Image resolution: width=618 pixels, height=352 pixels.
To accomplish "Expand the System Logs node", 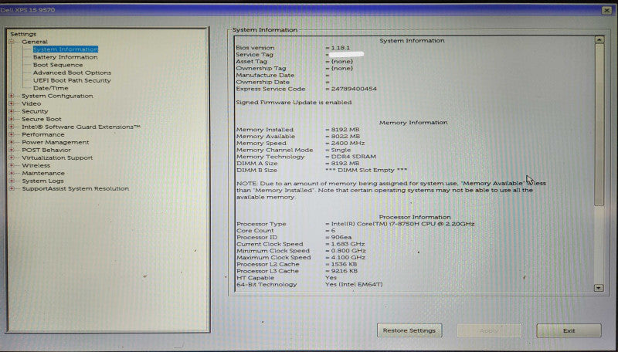I will 12,181.
